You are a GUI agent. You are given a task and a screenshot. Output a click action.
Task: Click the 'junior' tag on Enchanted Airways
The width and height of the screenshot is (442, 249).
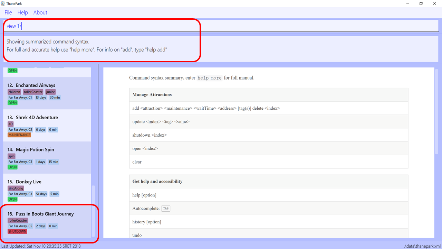coord(50,92)
